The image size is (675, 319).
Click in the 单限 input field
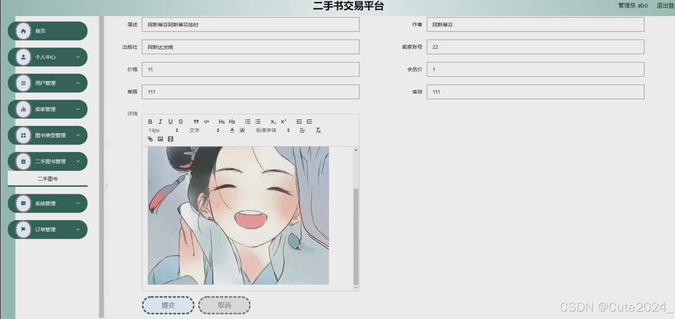tap(250, 92)
